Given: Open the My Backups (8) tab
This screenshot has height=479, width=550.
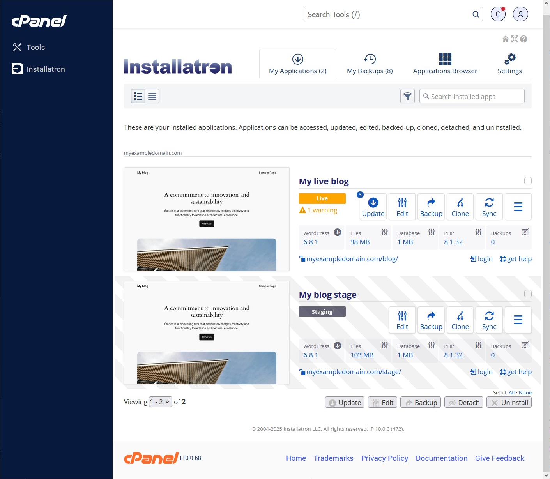Looking at the screenshot, I should click(370, 64).
